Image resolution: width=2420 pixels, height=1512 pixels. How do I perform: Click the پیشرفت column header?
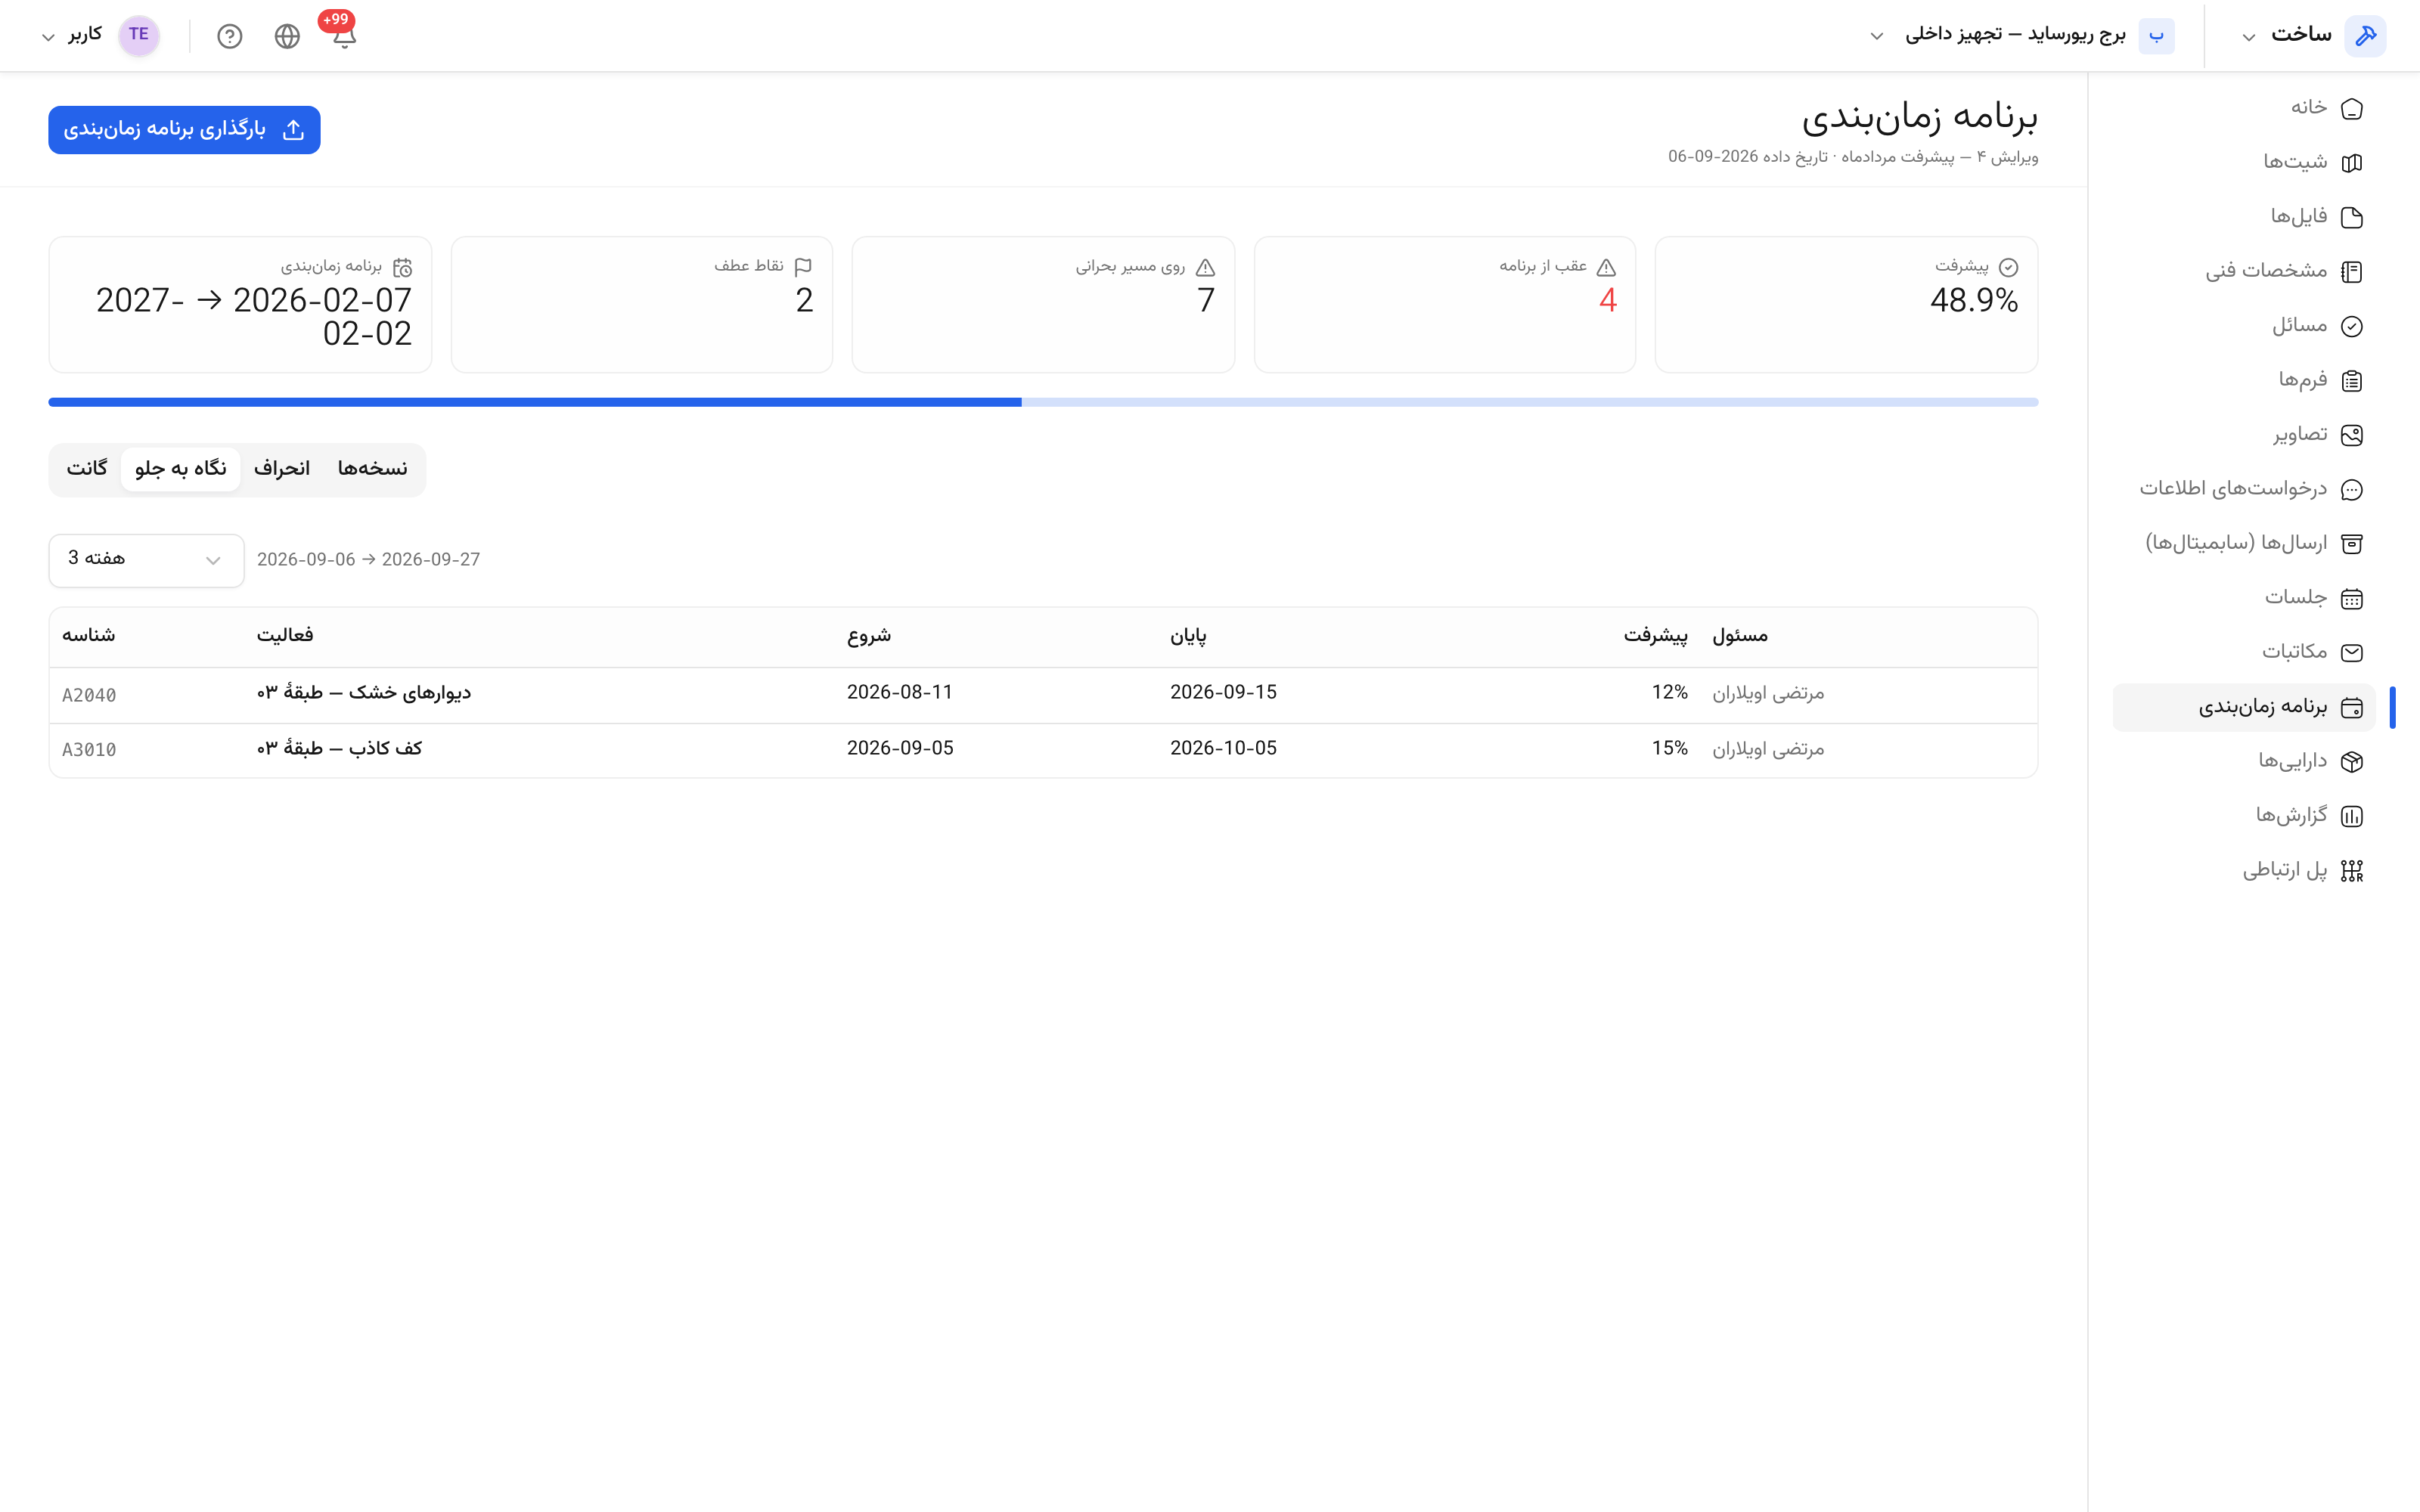1655,636
